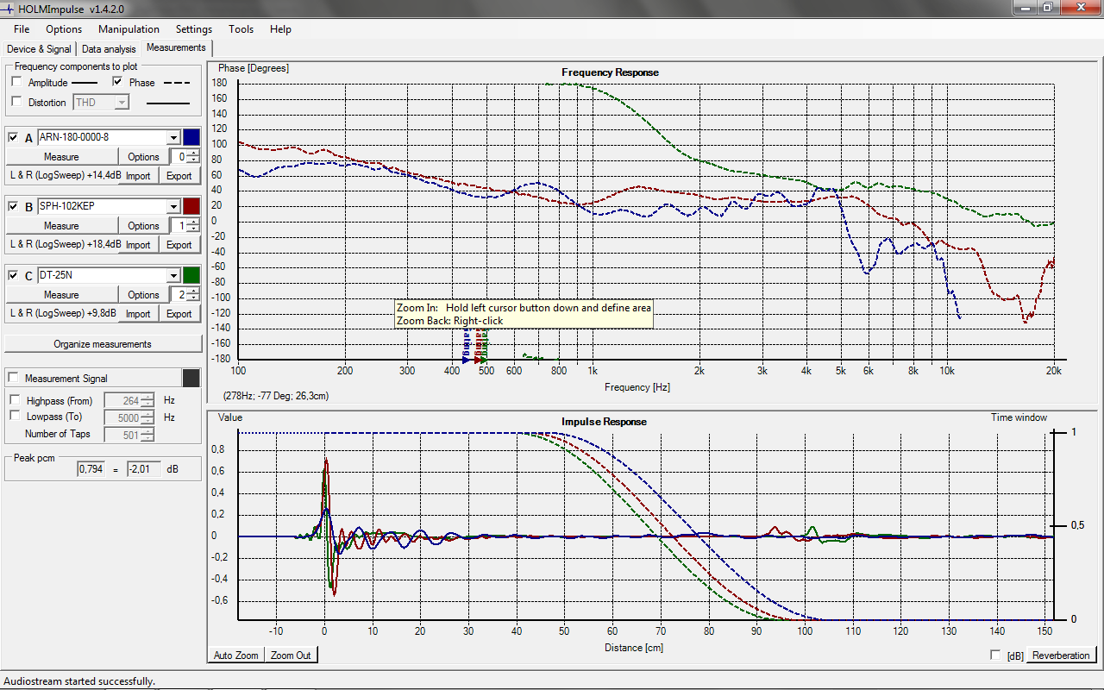
Task: Click the blue color swatch for measurement A
Action: tap(191, 137)
